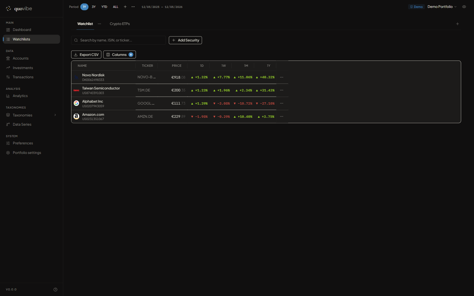Click the Taiwan Semiconductor logo
Screen dimensions: 474x296
(x=76, y=90)
